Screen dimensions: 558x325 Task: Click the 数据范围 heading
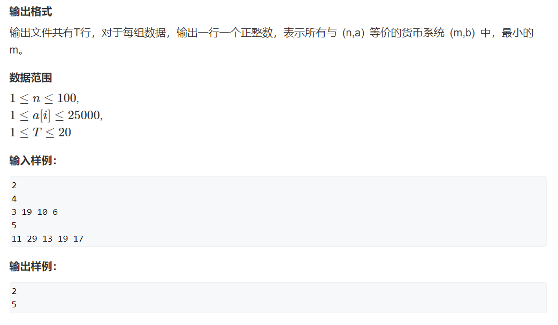(30, 78)
